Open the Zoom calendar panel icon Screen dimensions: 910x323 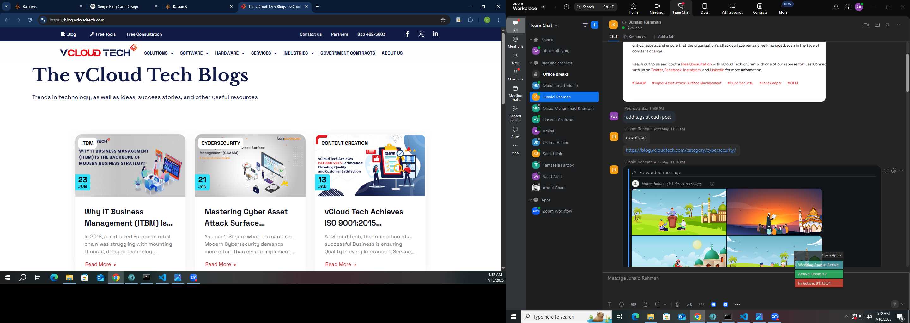[x=847, y=7]
